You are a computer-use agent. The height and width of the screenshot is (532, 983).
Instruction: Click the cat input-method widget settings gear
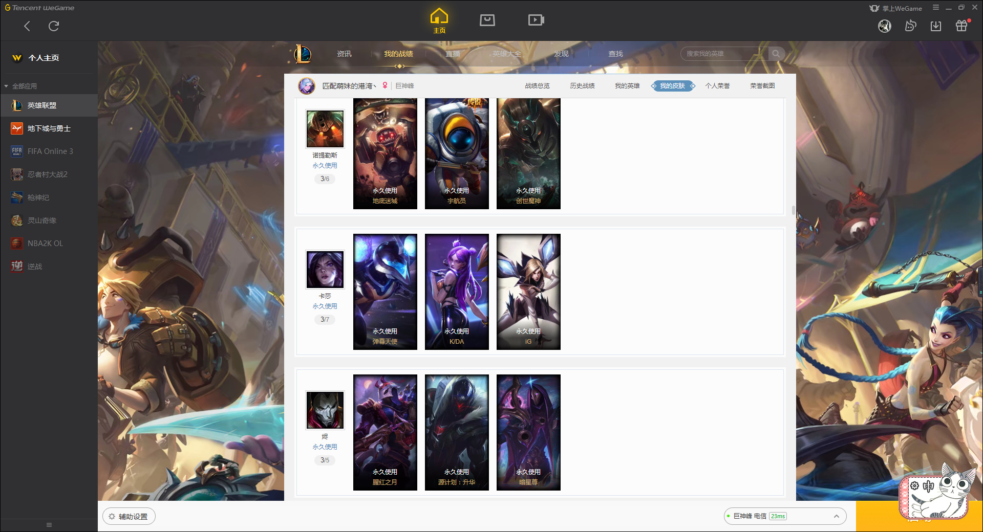(x=914, y=486)
